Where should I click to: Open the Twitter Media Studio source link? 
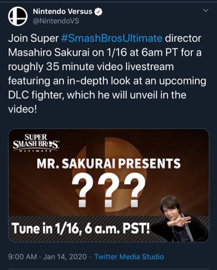coord(129,257)
